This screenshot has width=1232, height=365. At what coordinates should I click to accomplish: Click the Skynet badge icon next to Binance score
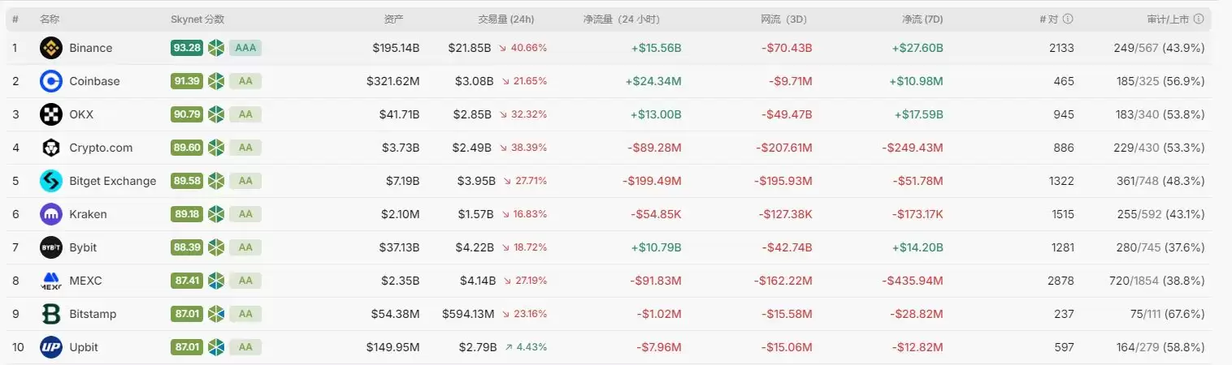coord(216,48)
